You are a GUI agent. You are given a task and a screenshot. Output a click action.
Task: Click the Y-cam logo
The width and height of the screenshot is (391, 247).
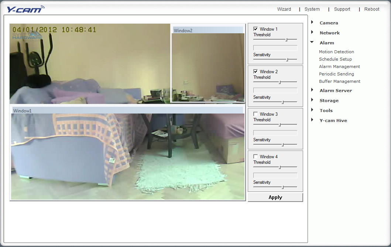point(25,9)
